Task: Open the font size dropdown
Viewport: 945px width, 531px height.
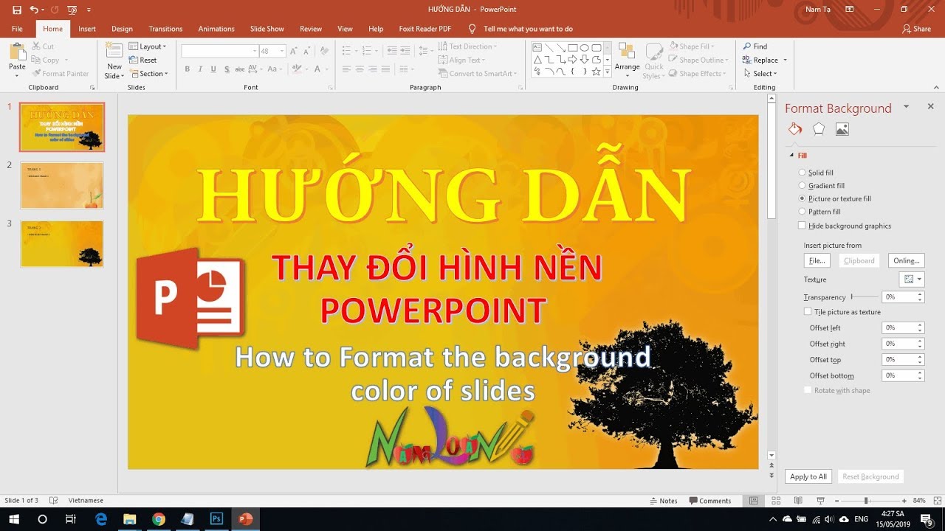Action: pyautogui.click(x=282, y=51)
